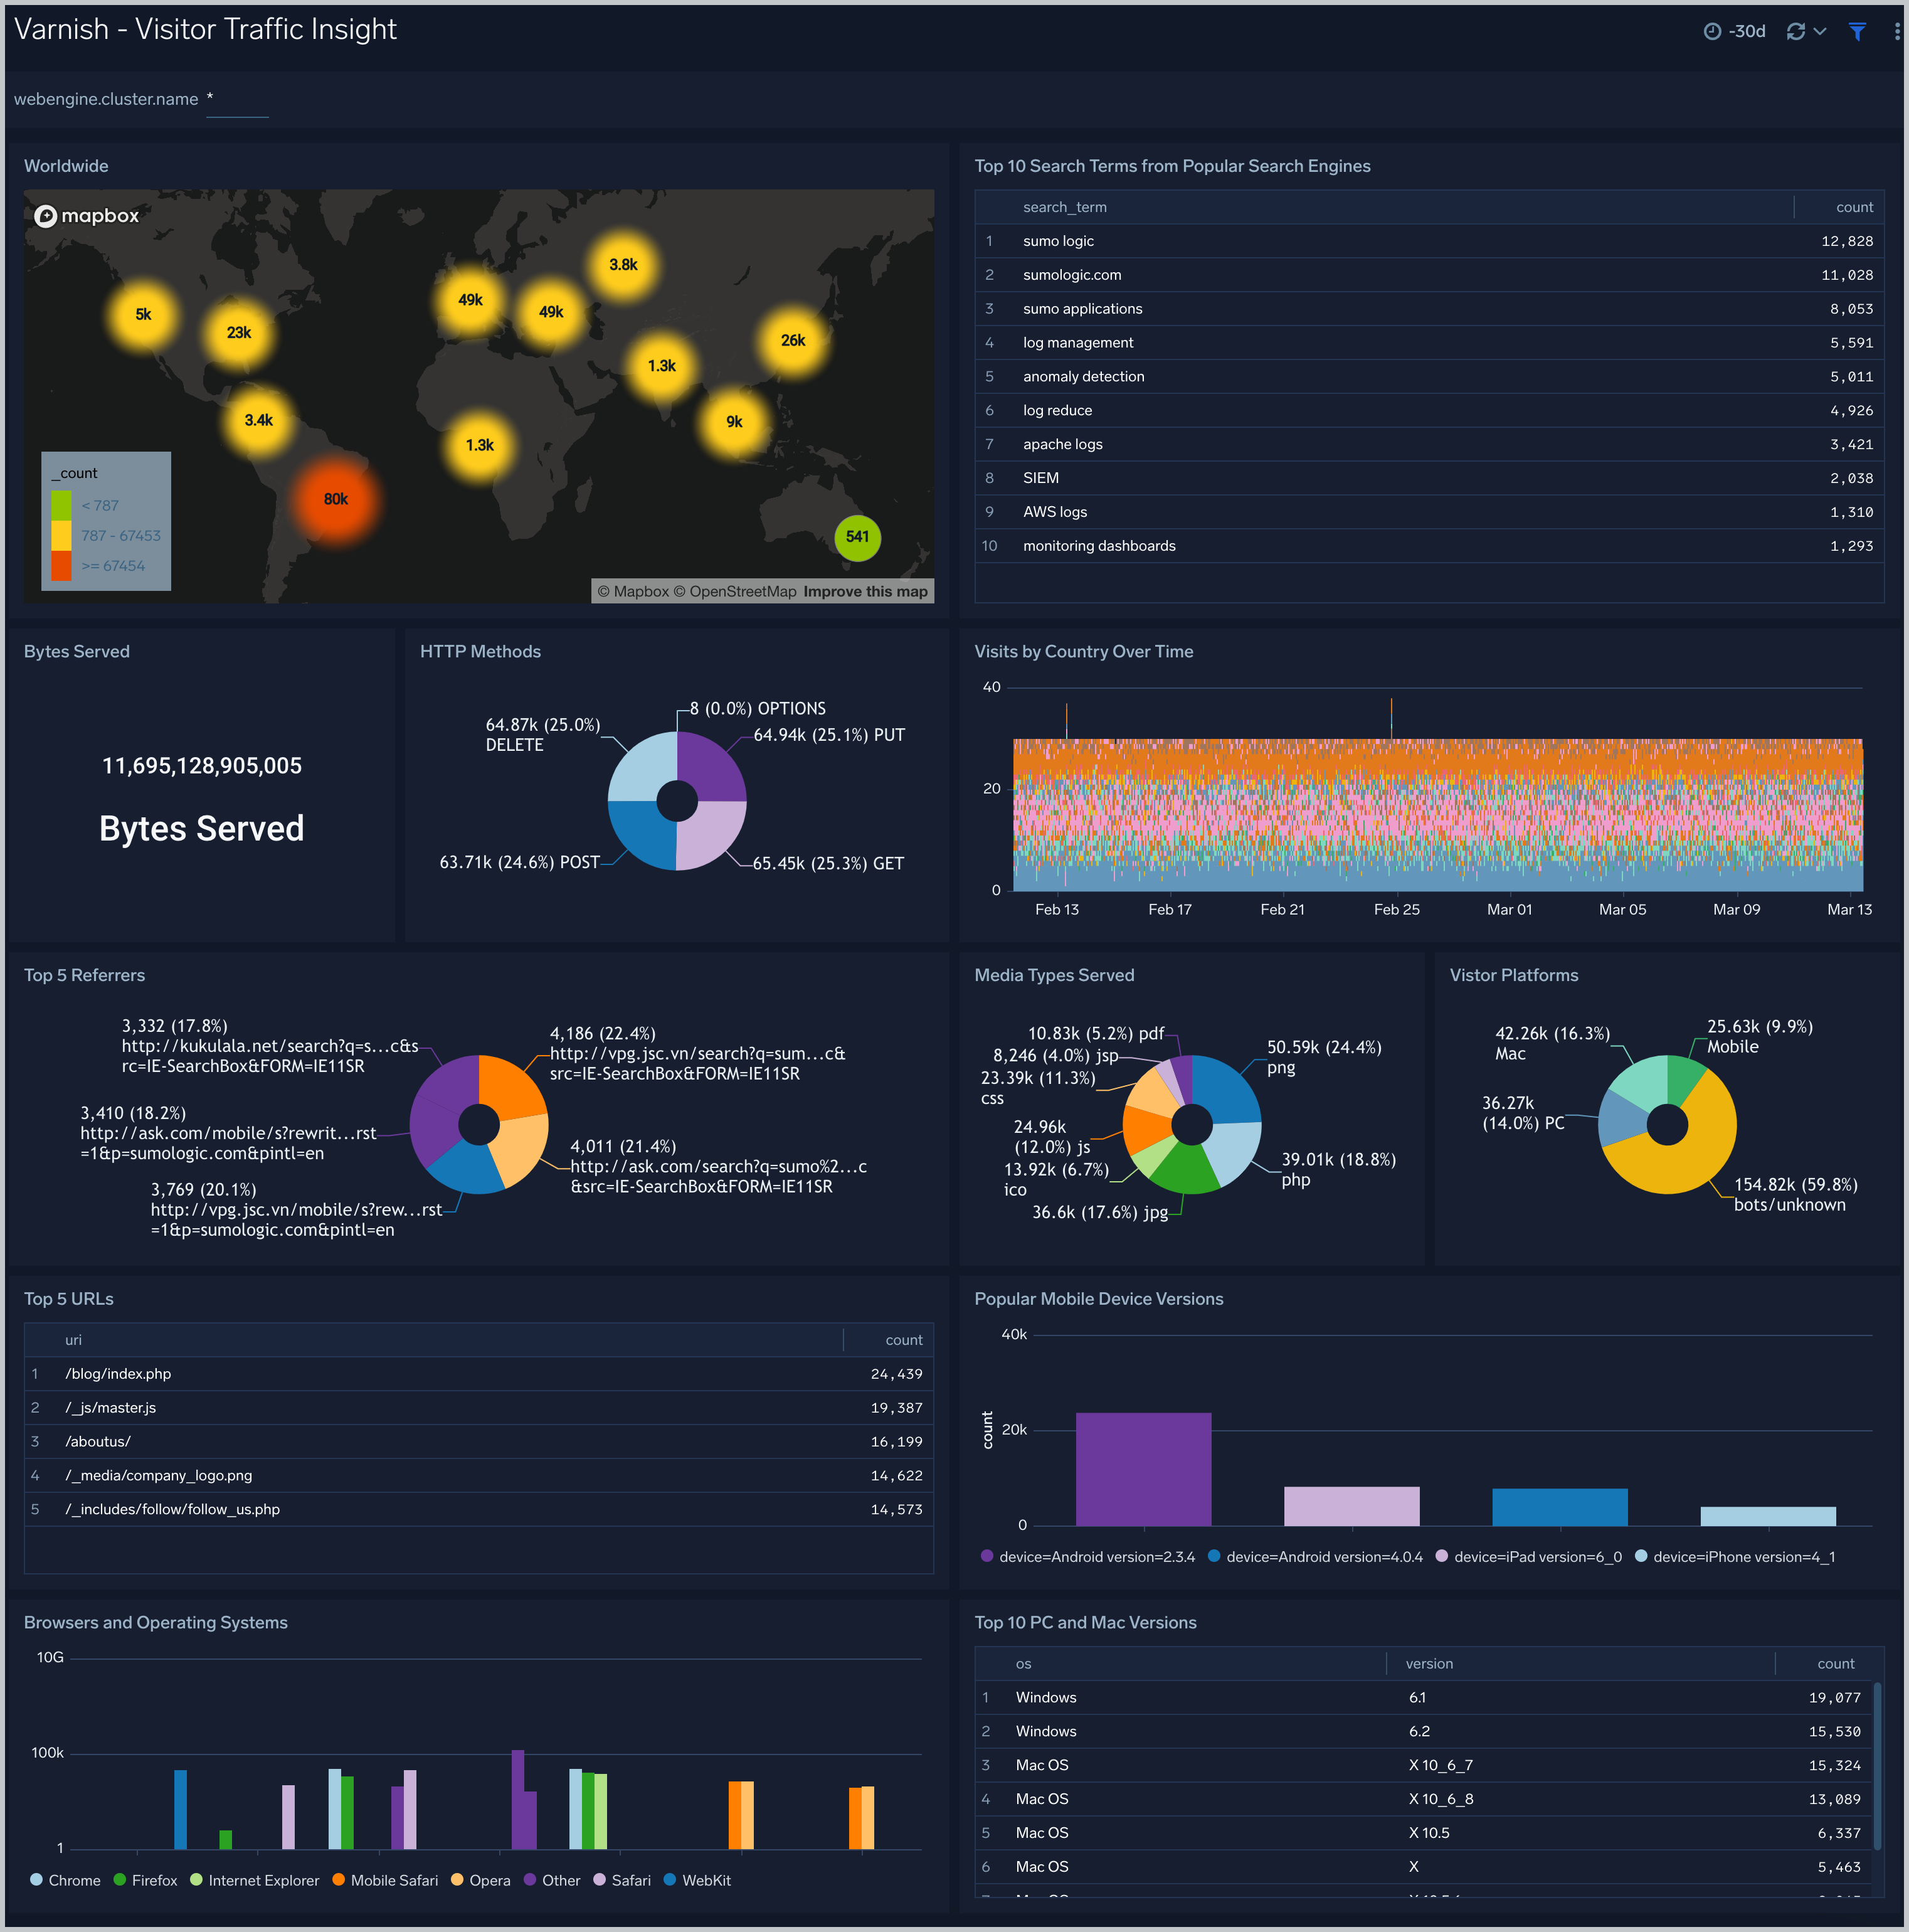Select the 541 green map cluster
Screen dimensions: 1909x1932
[857, 537]
